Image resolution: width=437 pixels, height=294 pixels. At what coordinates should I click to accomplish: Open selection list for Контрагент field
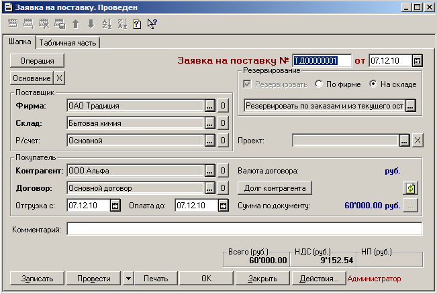pyautogui.click(x=209, y=171)
